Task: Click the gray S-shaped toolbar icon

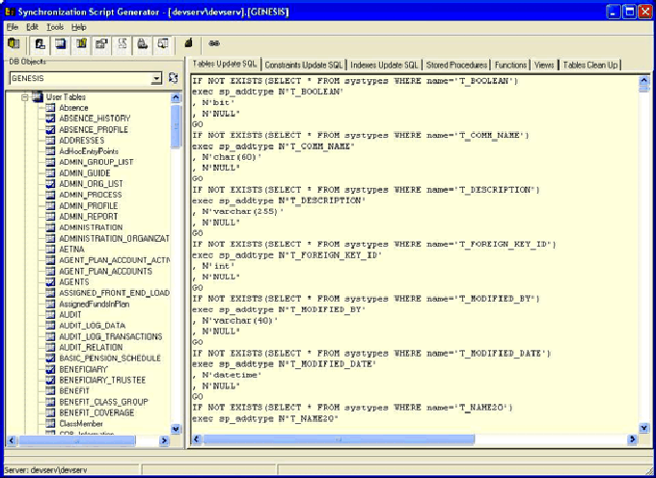Action: [123, 43]
